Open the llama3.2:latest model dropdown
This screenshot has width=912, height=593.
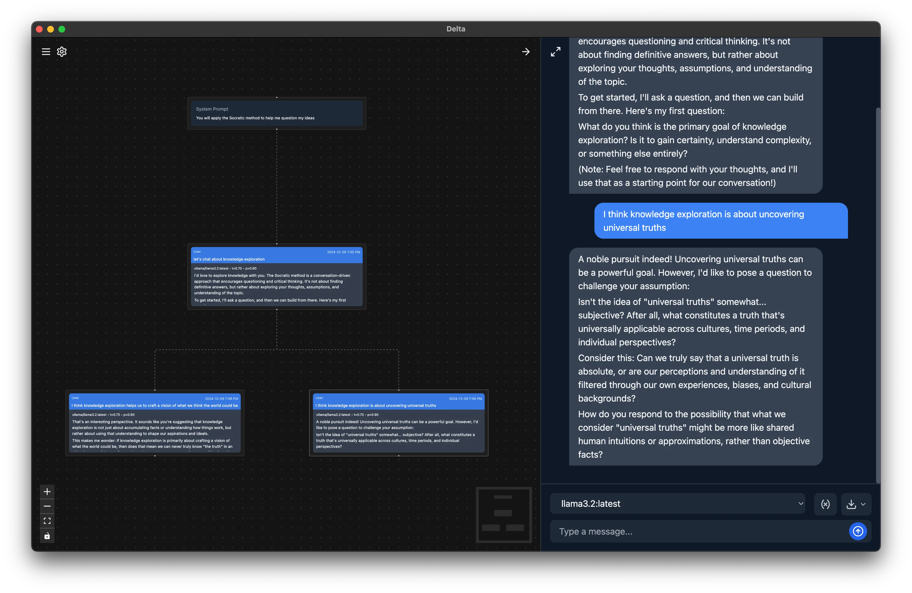click(x=678, y=504)
